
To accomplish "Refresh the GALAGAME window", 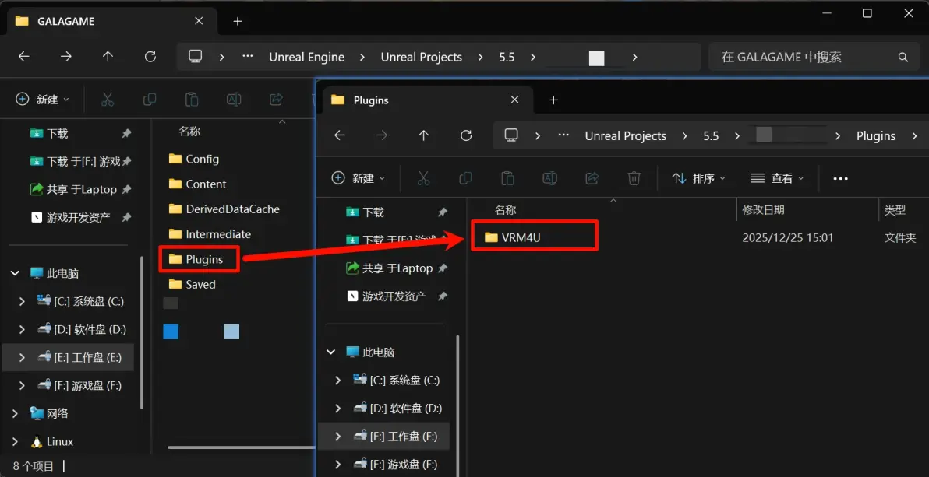I will (x=150, y=57).
